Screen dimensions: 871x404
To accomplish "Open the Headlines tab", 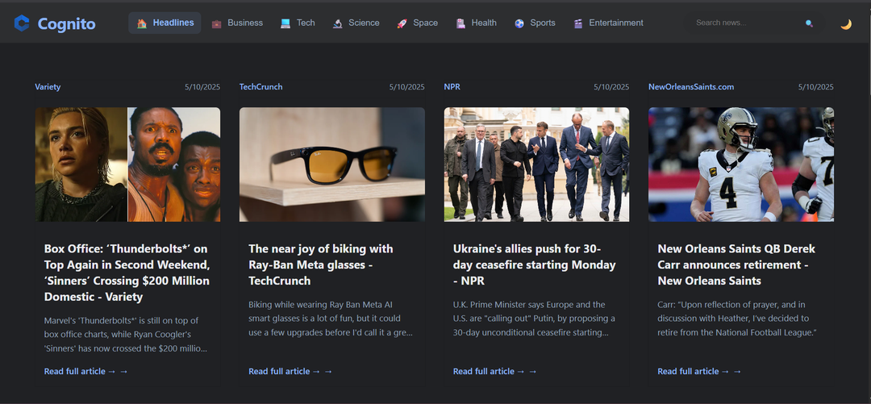I will click(x=165, y=23).
